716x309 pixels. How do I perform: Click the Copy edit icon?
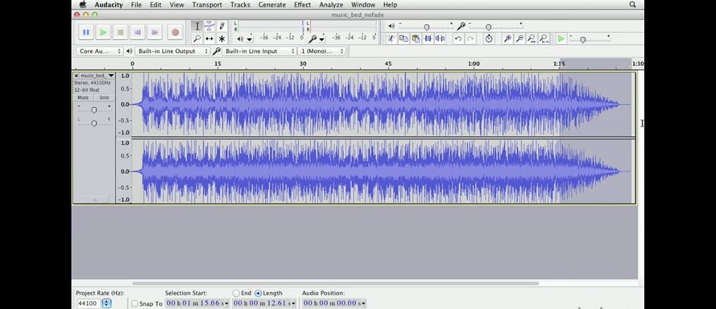point(404,39)
